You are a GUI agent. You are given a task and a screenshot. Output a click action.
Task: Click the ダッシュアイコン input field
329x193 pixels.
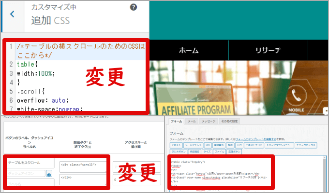[26, 174]
